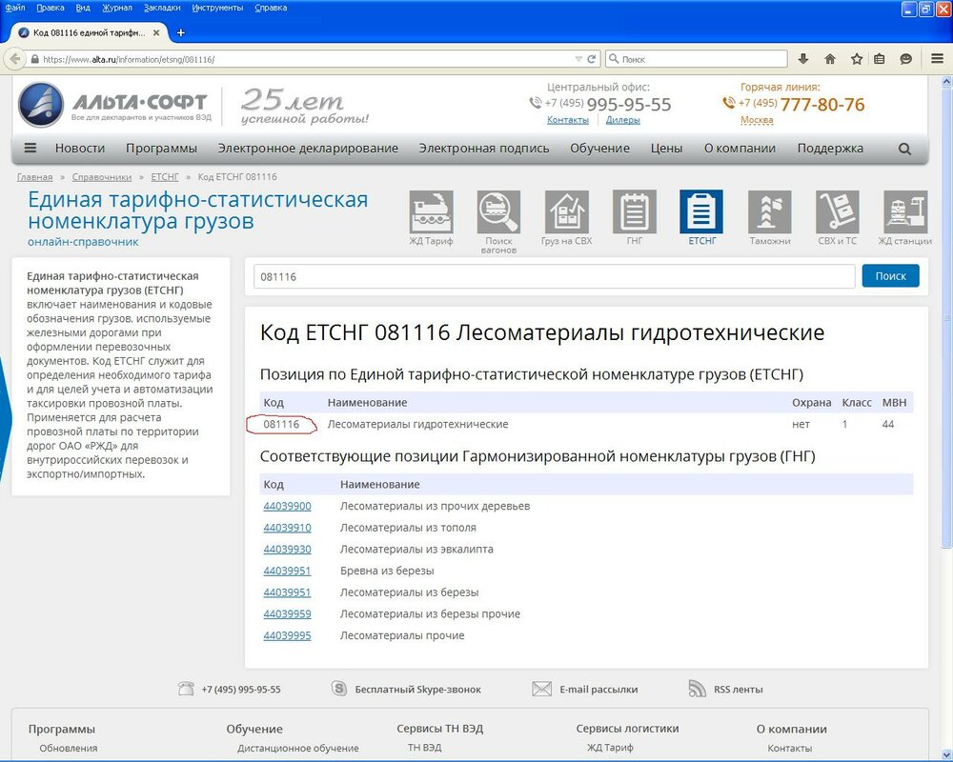Open the Firefox hamburger menu
The width and height of the screenshot is (953, 762).
click(x=937, y=59)
